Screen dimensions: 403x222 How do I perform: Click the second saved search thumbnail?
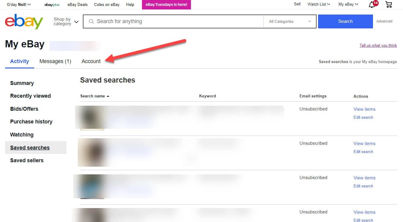(92, 152)
